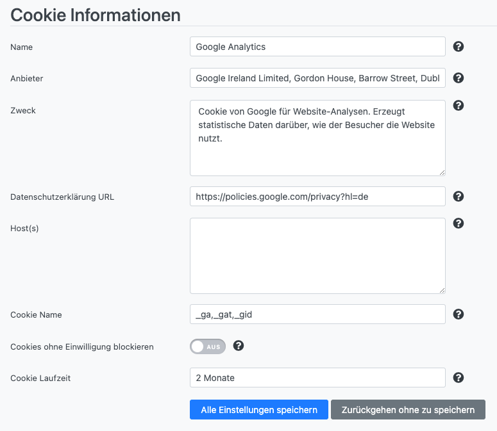
Task: Grab the resize handle of Host(s) textarea
Action: coord(442,290)
